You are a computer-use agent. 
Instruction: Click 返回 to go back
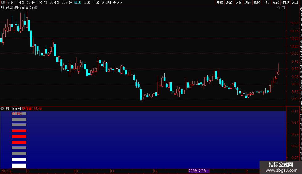295,2
